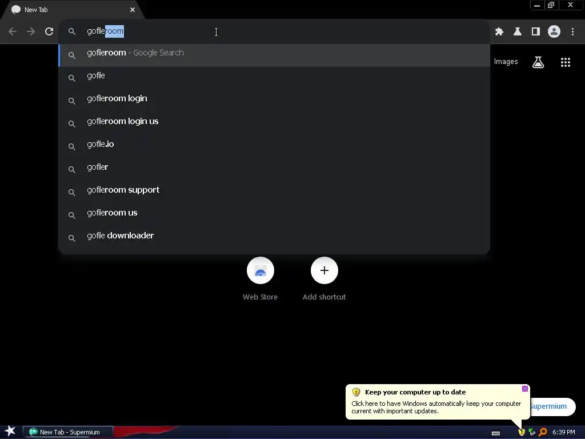Click the keyboard icon in taskbar

click(x=495, y=433)
